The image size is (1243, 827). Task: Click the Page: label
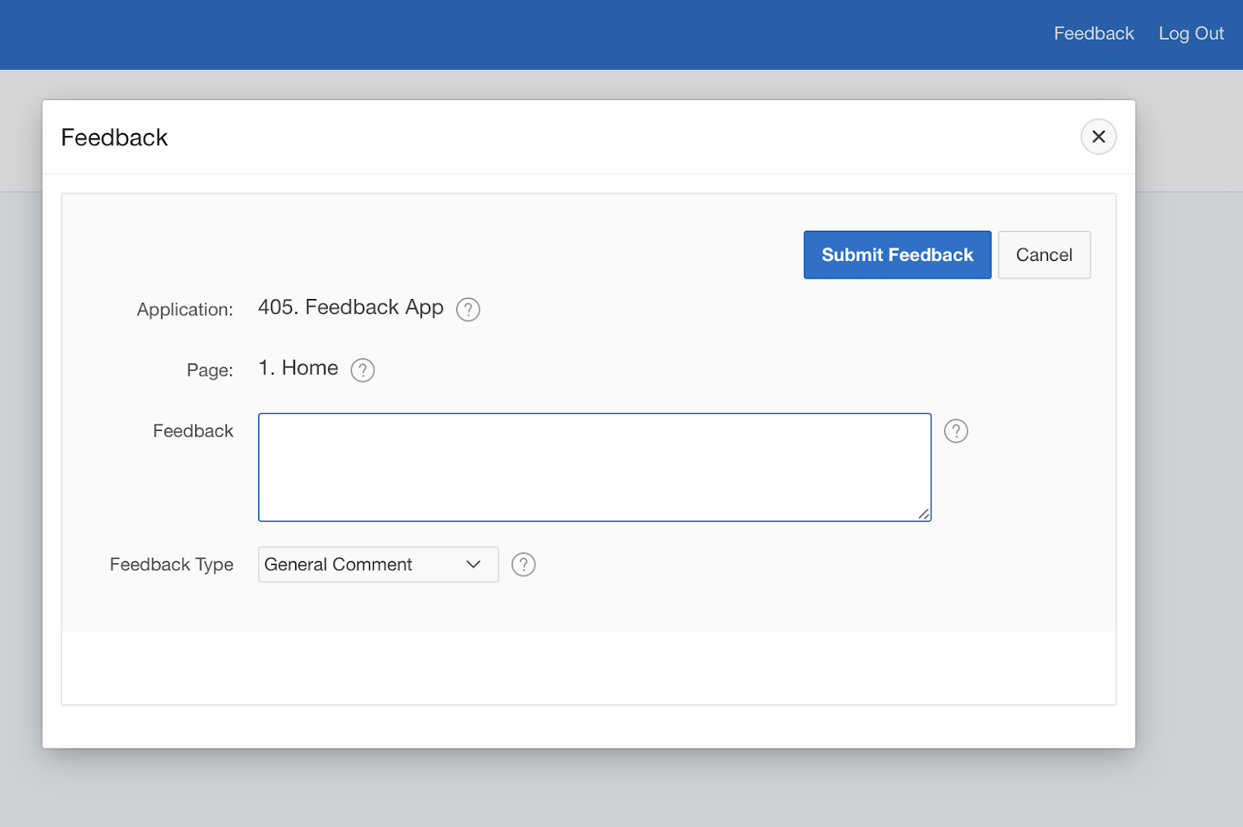[x=210, y=370]
